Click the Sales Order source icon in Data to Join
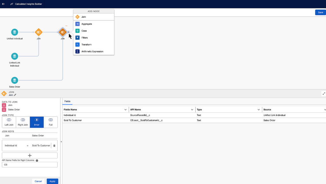Image resolution: width=326 pixels, height=184 pixels. click(x=4, y=110)
